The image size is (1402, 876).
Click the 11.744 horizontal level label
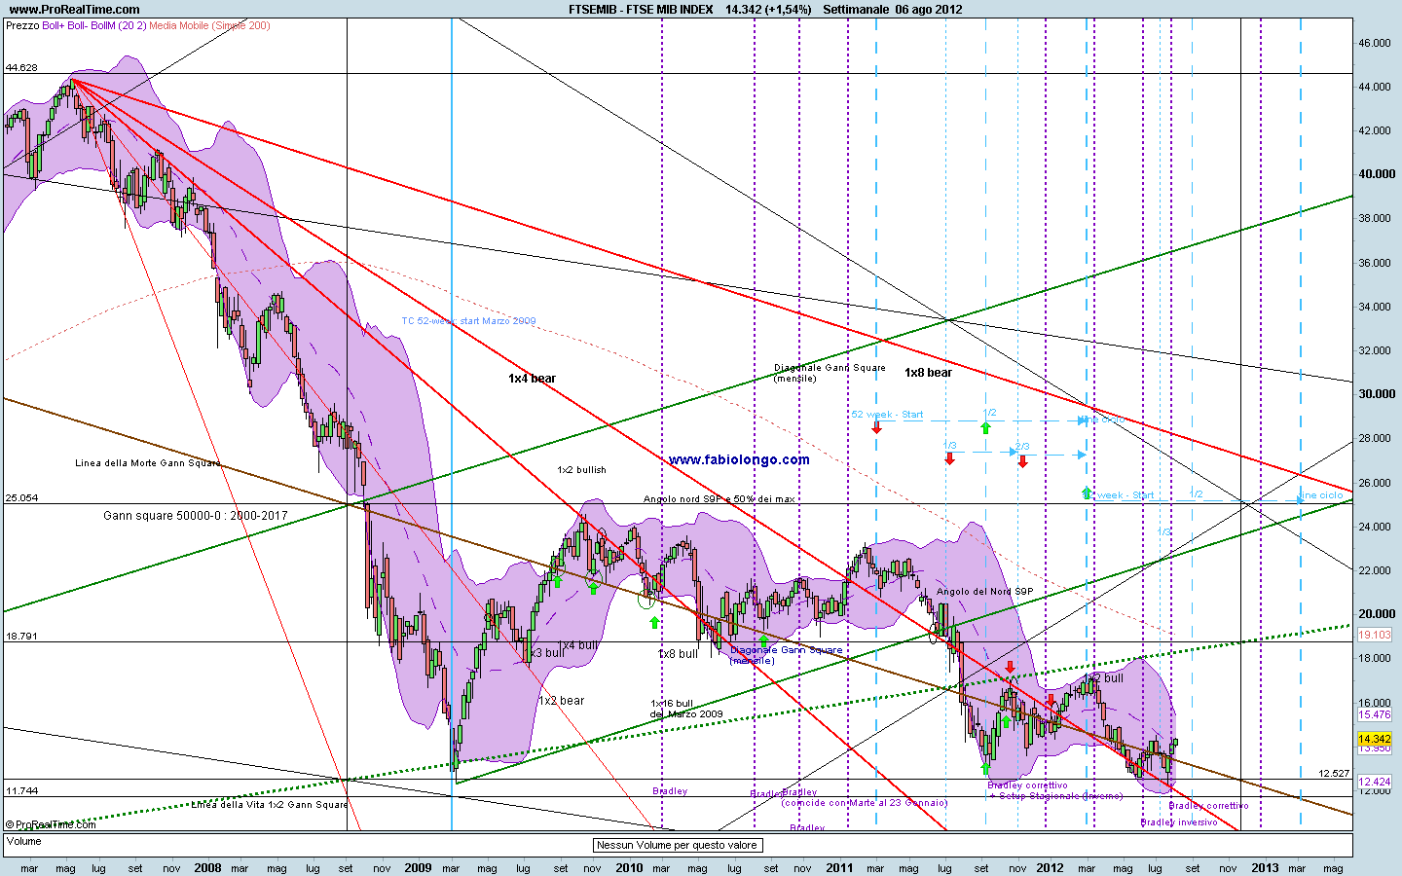(x=21, y=790)
